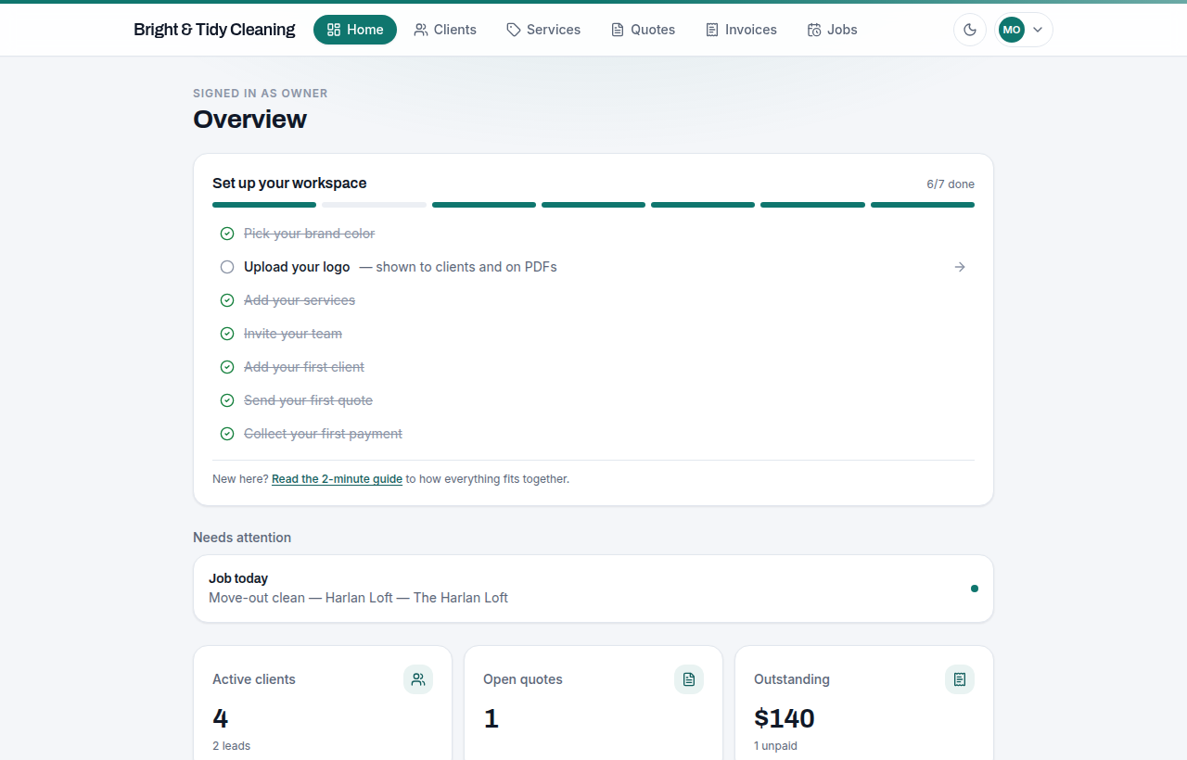1187x760 pixels.
Task: Open the Upload your logo step
Action: (x=593, y=267)
